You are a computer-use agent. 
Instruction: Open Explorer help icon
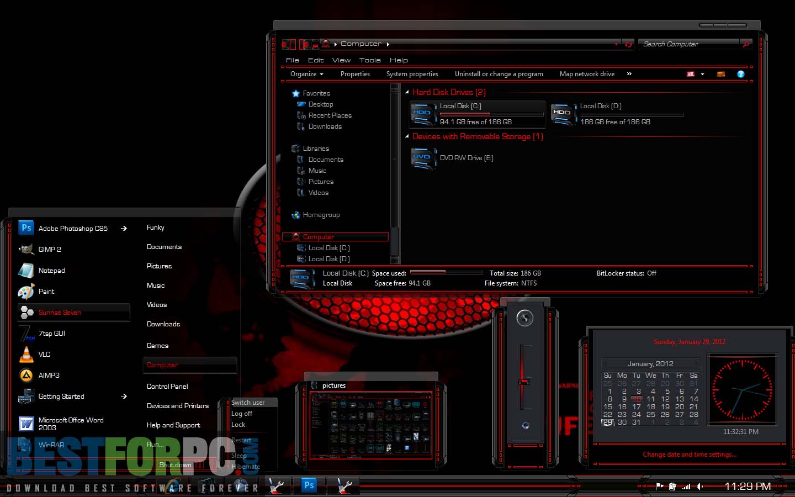coord(741,74)
